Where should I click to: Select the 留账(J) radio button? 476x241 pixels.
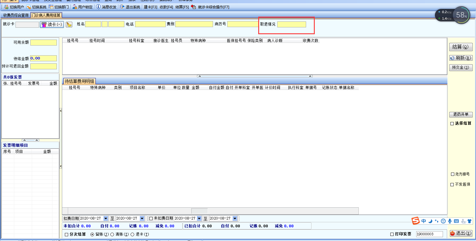[x=92, y=234]
